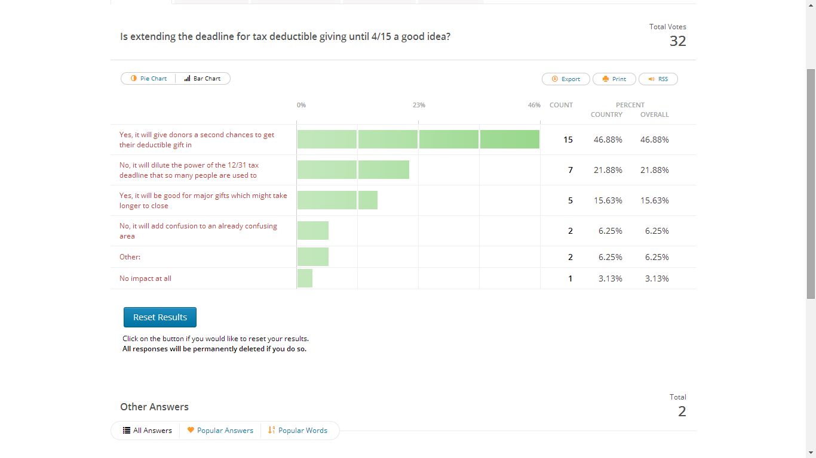Click the Export button's download icon

point(554,79)
